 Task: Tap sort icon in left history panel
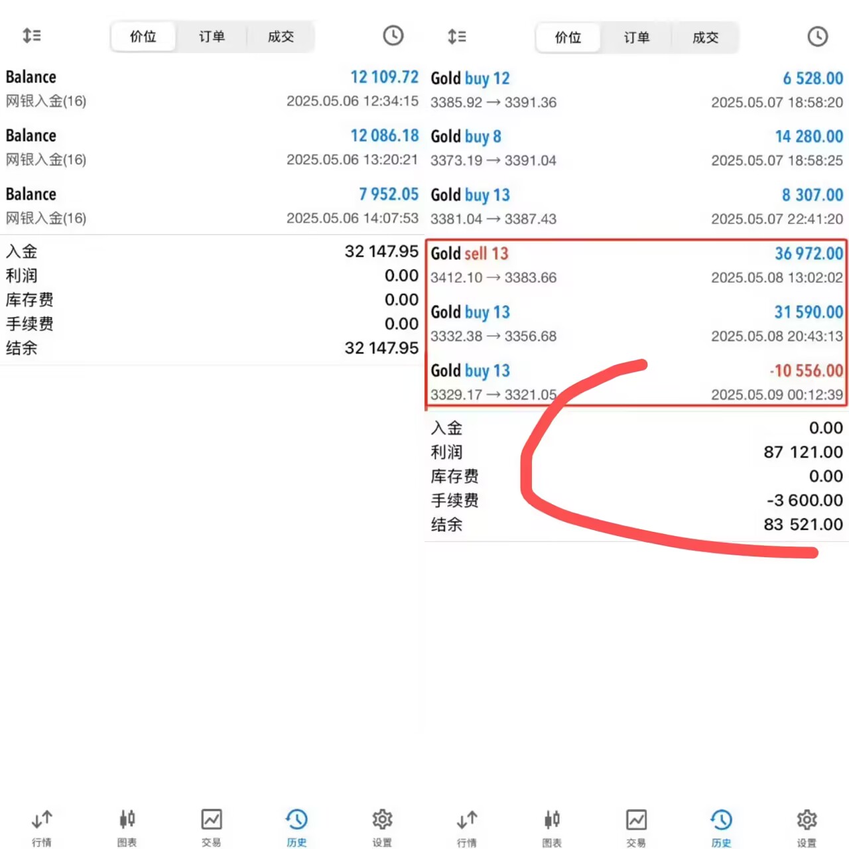tap(31, 36)
